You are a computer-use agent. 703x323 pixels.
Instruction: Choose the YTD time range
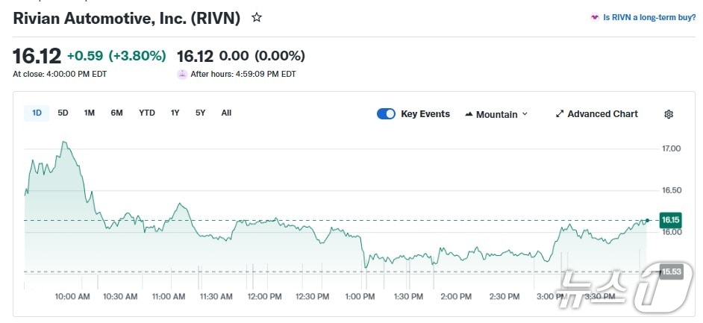point(147,113)
